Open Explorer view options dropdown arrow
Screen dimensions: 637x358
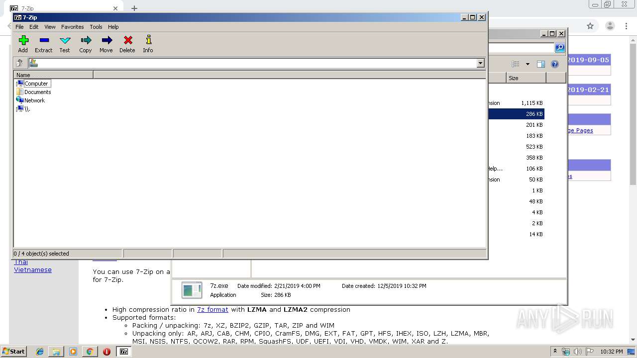pyautogui.click(x=528, y=64)
